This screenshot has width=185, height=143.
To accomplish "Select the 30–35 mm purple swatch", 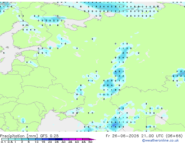I will (x=66, y=139).
